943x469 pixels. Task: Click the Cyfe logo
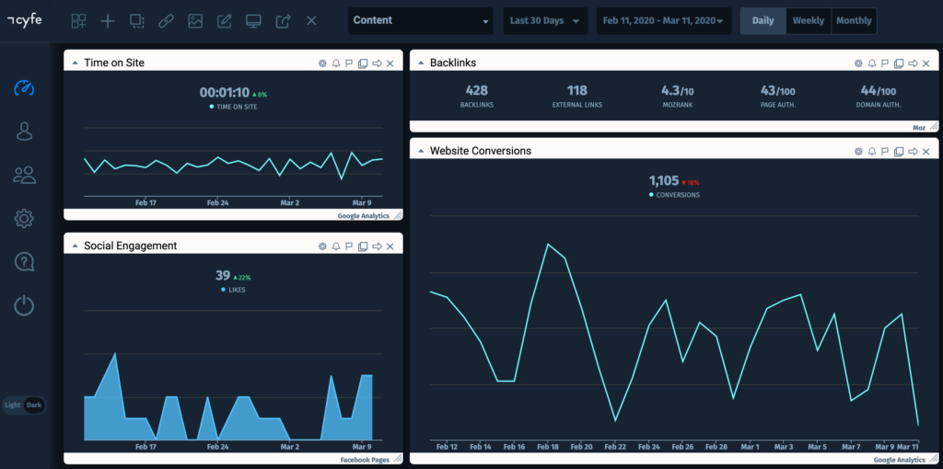point(25,19)
